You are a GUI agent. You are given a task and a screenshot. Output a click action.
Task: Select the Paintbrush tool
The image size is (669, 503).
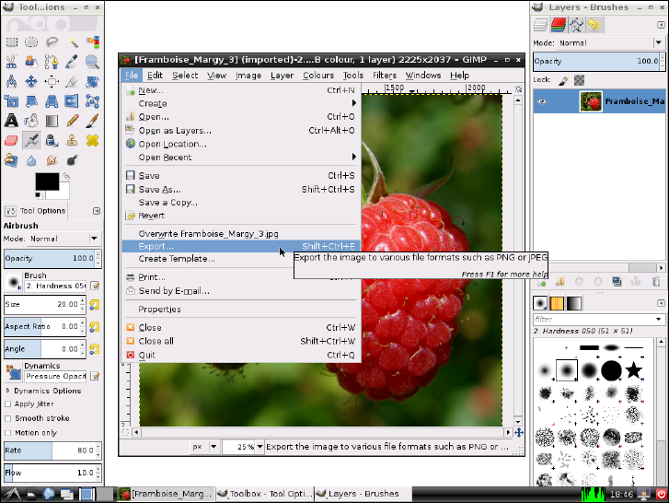(x=93, y=121)
